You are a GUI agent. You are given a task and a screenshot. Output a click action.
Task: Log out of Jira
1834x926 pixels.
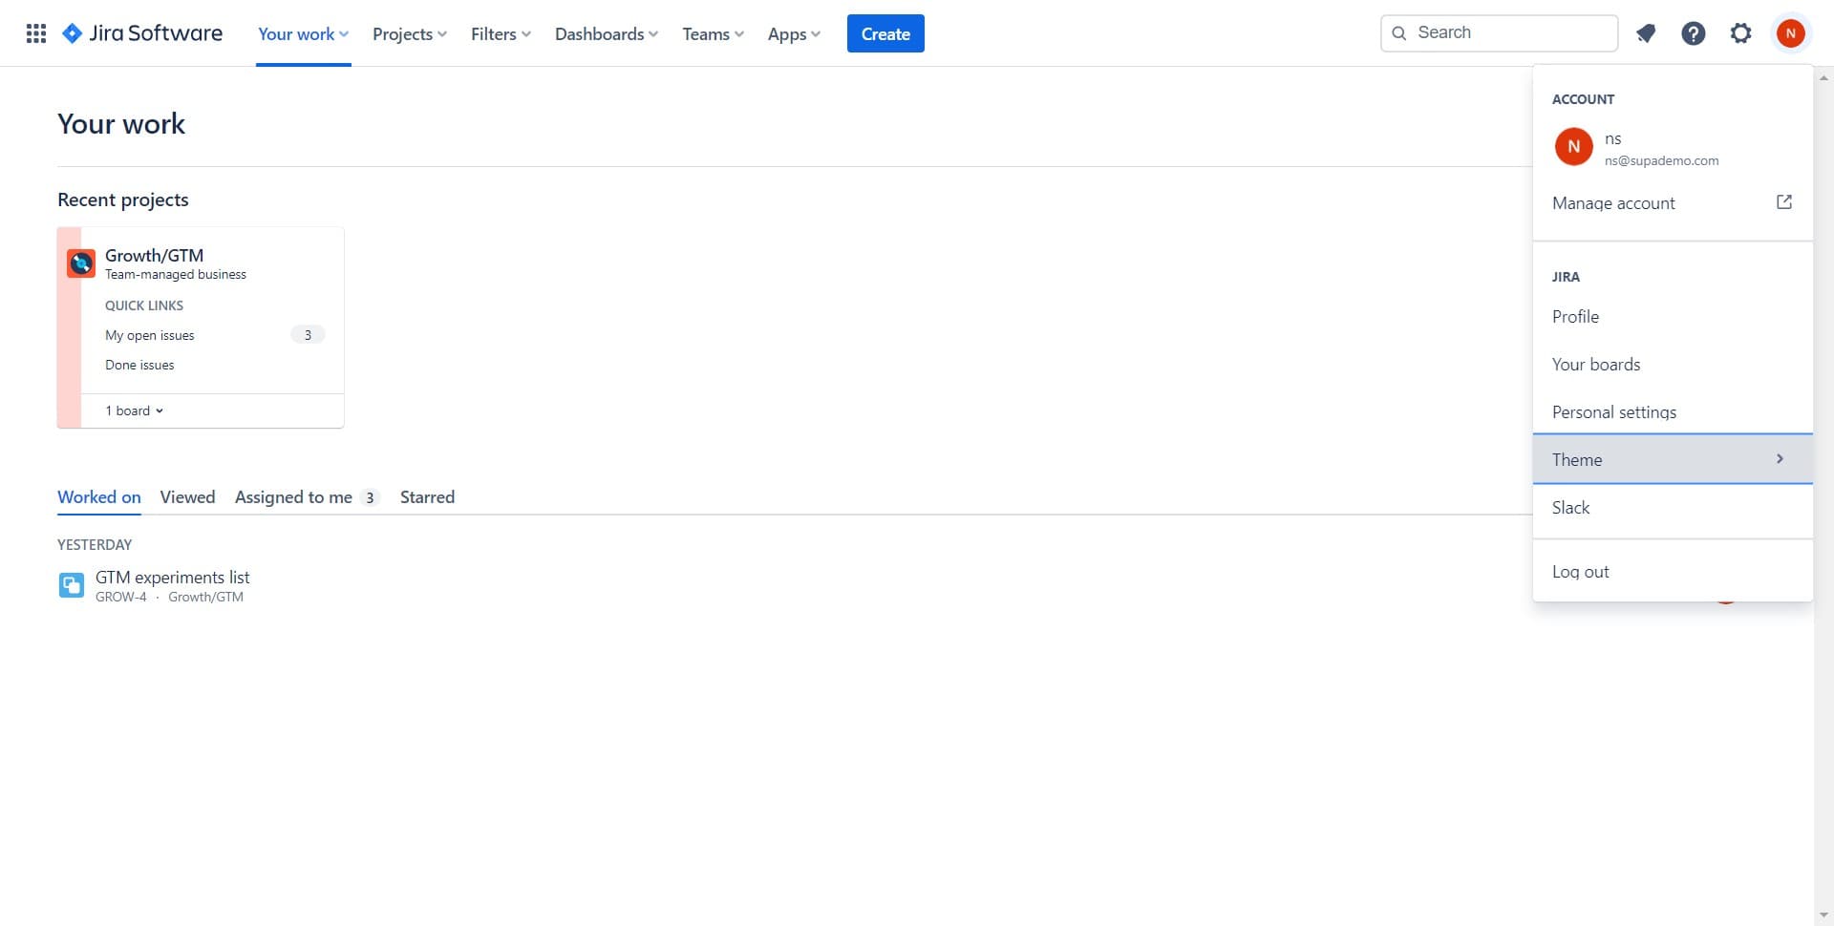point(1581,571)
